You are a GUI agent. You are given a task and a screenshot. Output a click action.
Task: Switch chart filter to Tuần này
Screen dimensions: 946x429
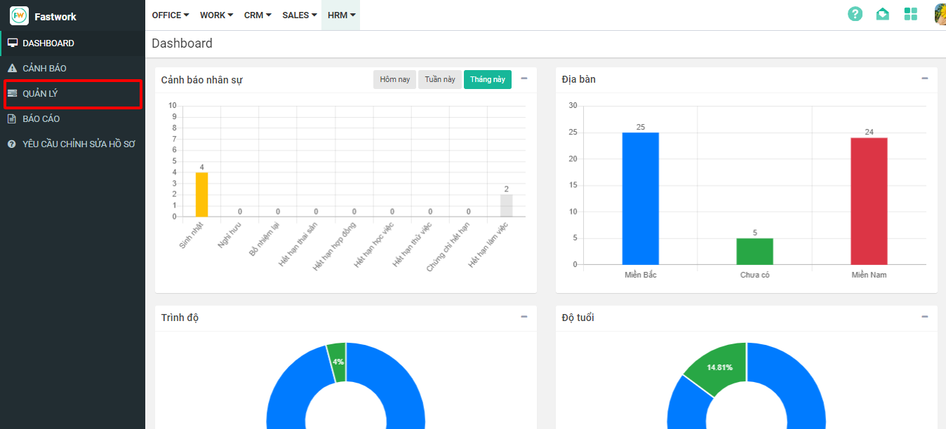point(440,80)
